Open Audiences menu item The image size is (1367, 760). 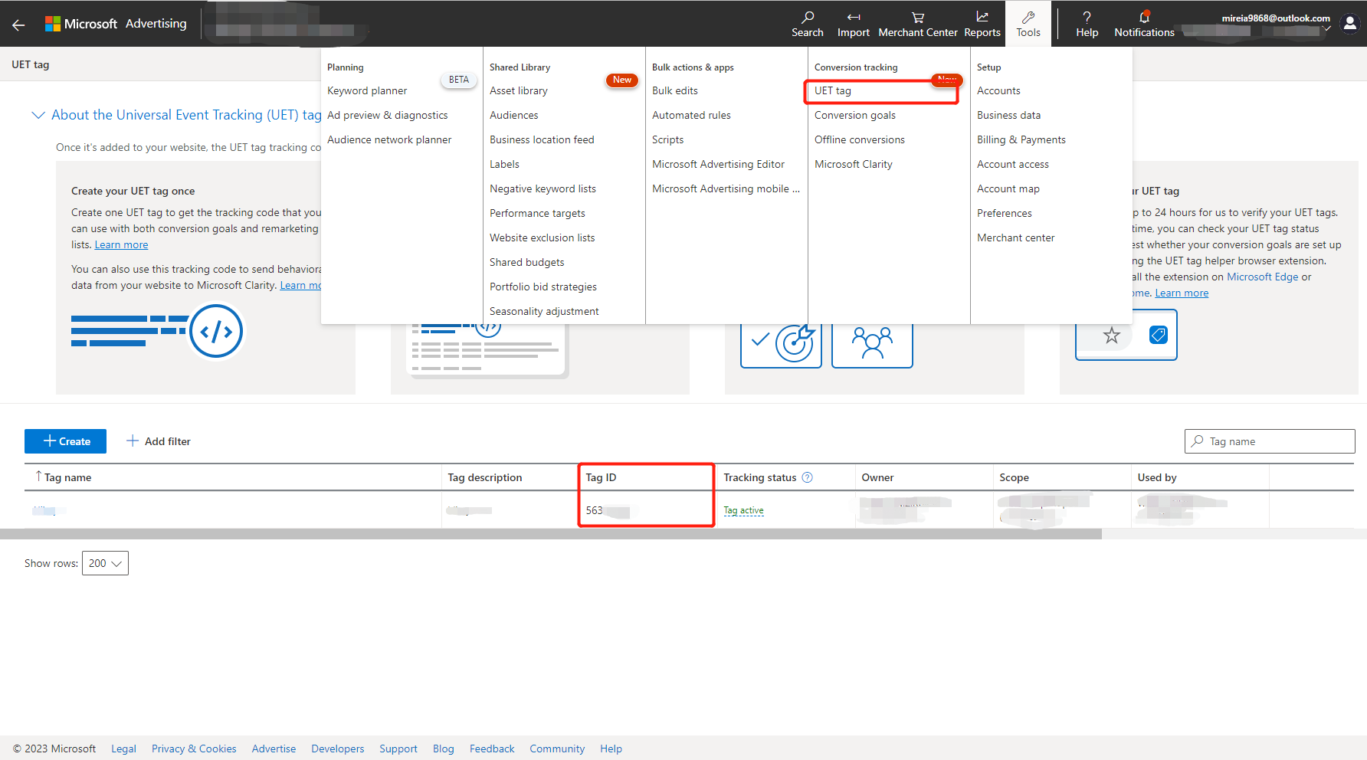coord(514,115)
